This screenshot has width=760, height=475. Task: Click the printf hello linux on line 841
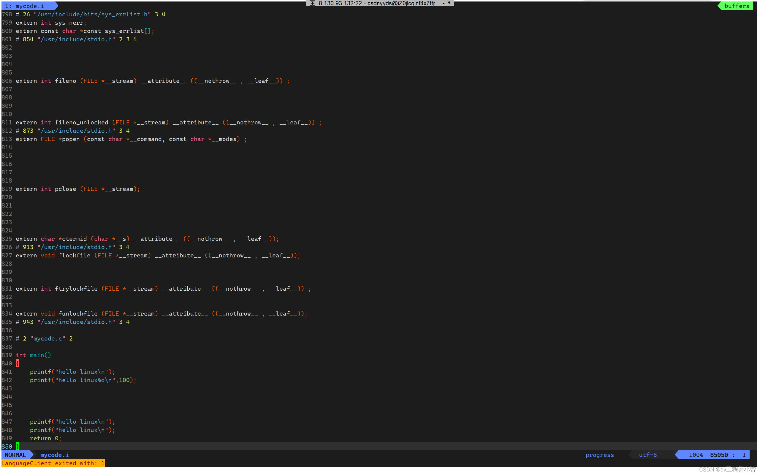[x=72, y=372]
